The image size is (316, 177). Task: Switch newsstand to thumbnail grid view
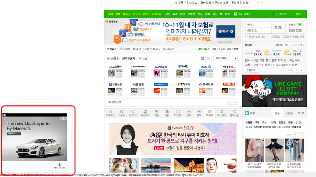tap(203, 58)
